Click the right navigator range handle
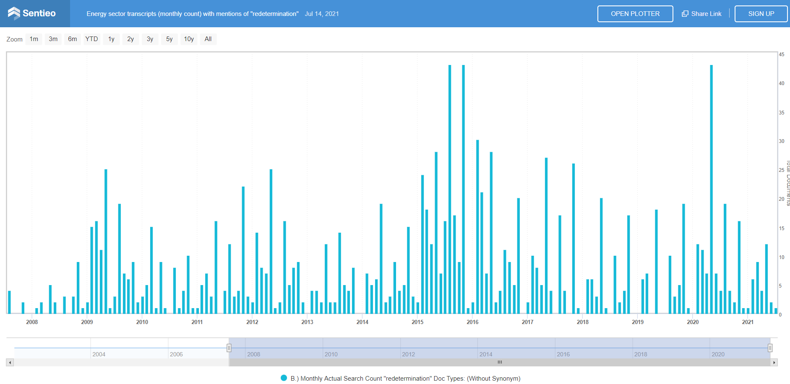This screenshot has height=384, width=790. pos(770,348)
